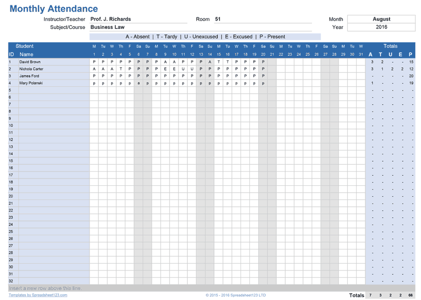Select the Subject/Course field 'Business Law'
This screenshot has height=300, width=421.
107,27
